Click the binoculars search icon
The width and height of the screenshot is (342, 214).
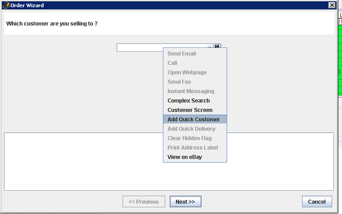[217, 47]
